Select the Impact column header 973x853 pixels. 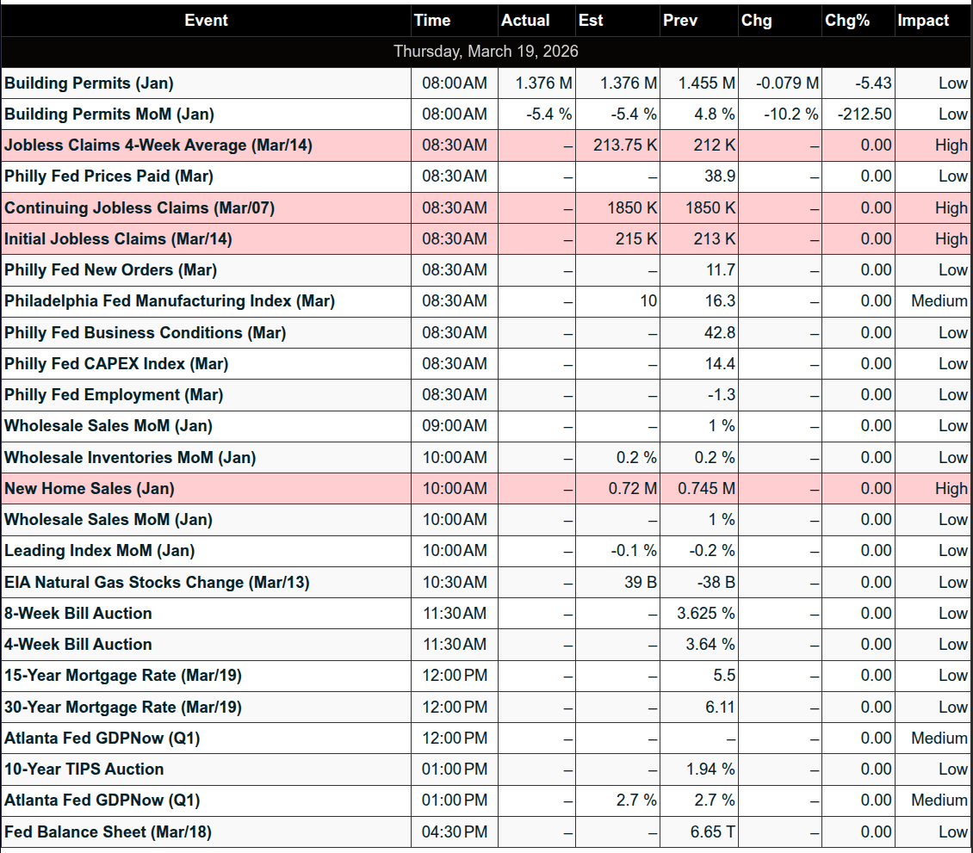click(x=923, y=21)
